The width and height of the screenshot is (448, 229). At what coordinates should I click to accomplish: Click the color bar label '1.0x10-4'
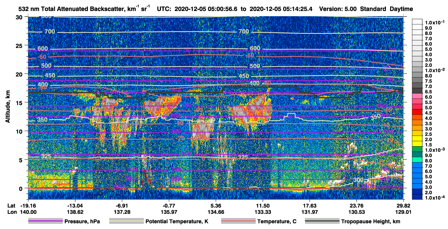coord(435,197)
